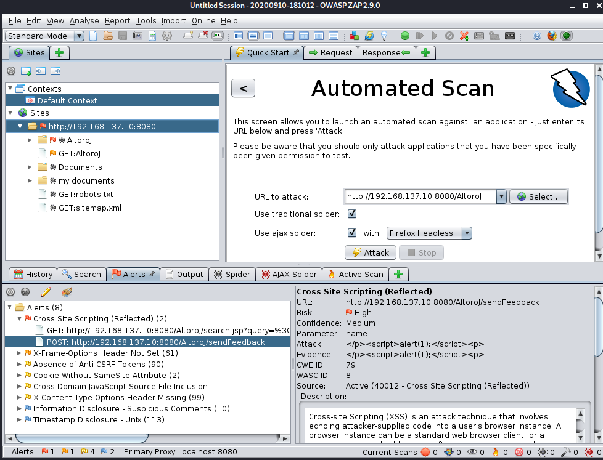The image size is (603, 460).
Task: Click the target scope icon in Sites toolbar
Action: pyautogui.click(x=11, y=71)
